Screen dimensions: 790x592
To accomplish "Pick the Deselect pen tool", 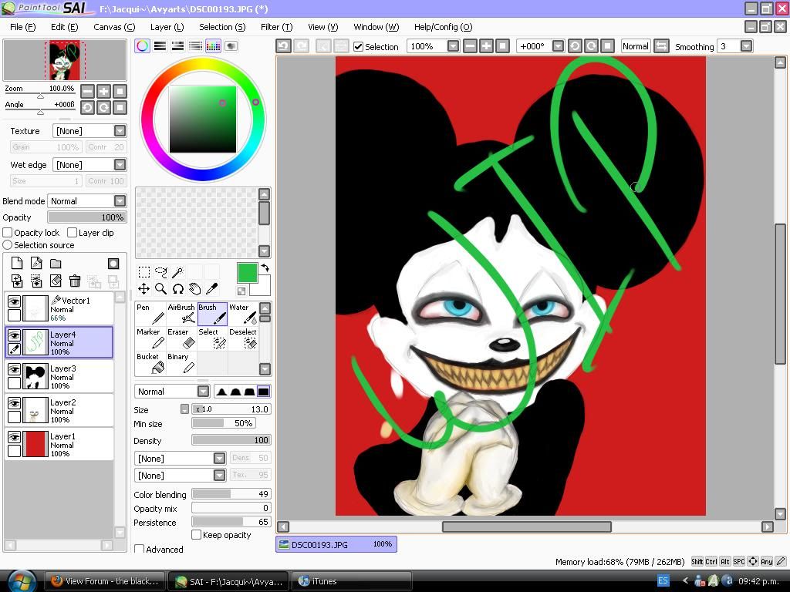I will pos(243,338).
